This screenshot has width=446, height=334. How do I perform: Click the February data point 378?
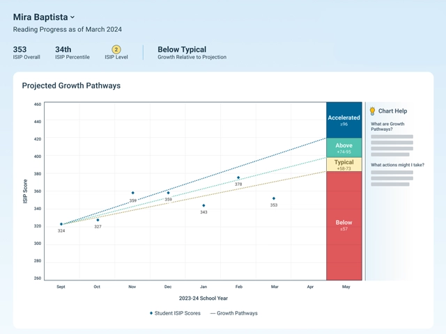[x=238, y=178]
